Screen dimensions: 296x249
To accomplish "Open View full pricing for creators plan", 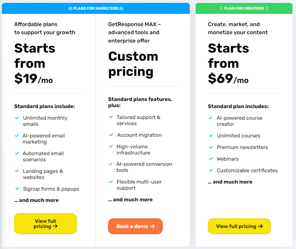I will coord(239,226).
